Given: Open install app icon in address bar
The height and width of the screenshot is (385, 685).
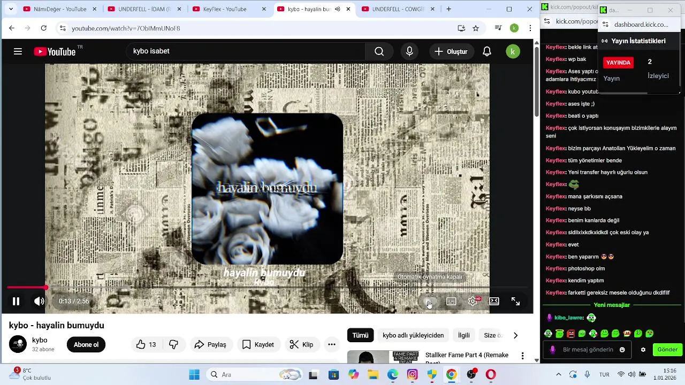Looking at the screenshot, I should point(461,28).
